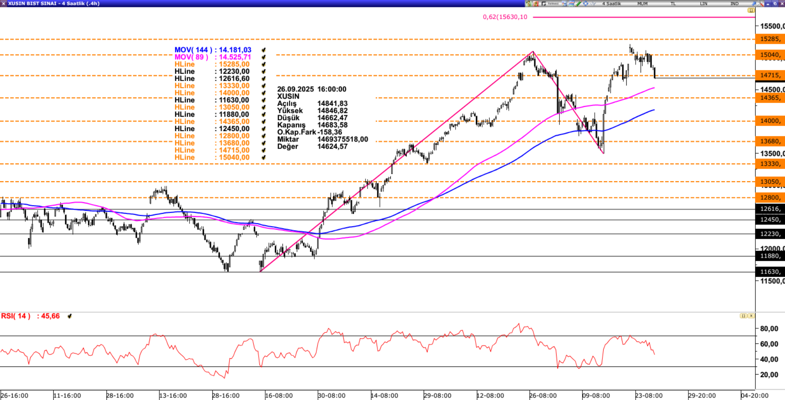Click the yellow bracket button on the price chart
This screenshot has width=785, height=400.
(x=751, y=10)
